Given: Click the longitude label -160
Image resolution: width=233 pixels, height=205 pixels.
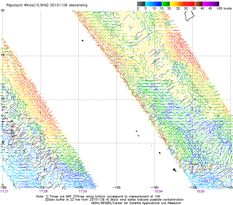Looking at the screenshot, I should [x=155, y=187].
